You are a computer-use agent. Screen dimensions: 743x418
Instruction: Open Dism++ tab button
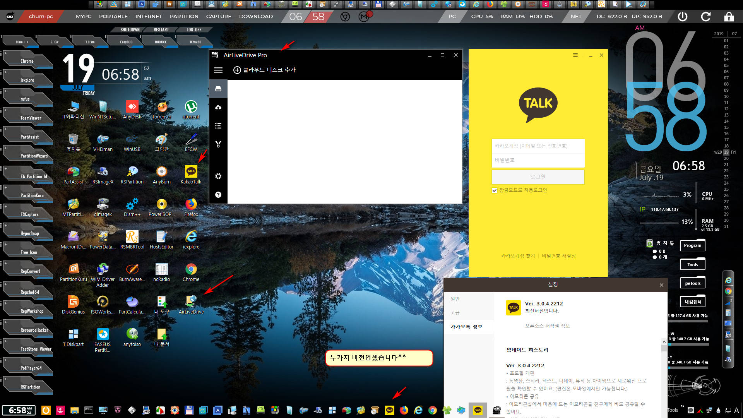tap(22, 42)
